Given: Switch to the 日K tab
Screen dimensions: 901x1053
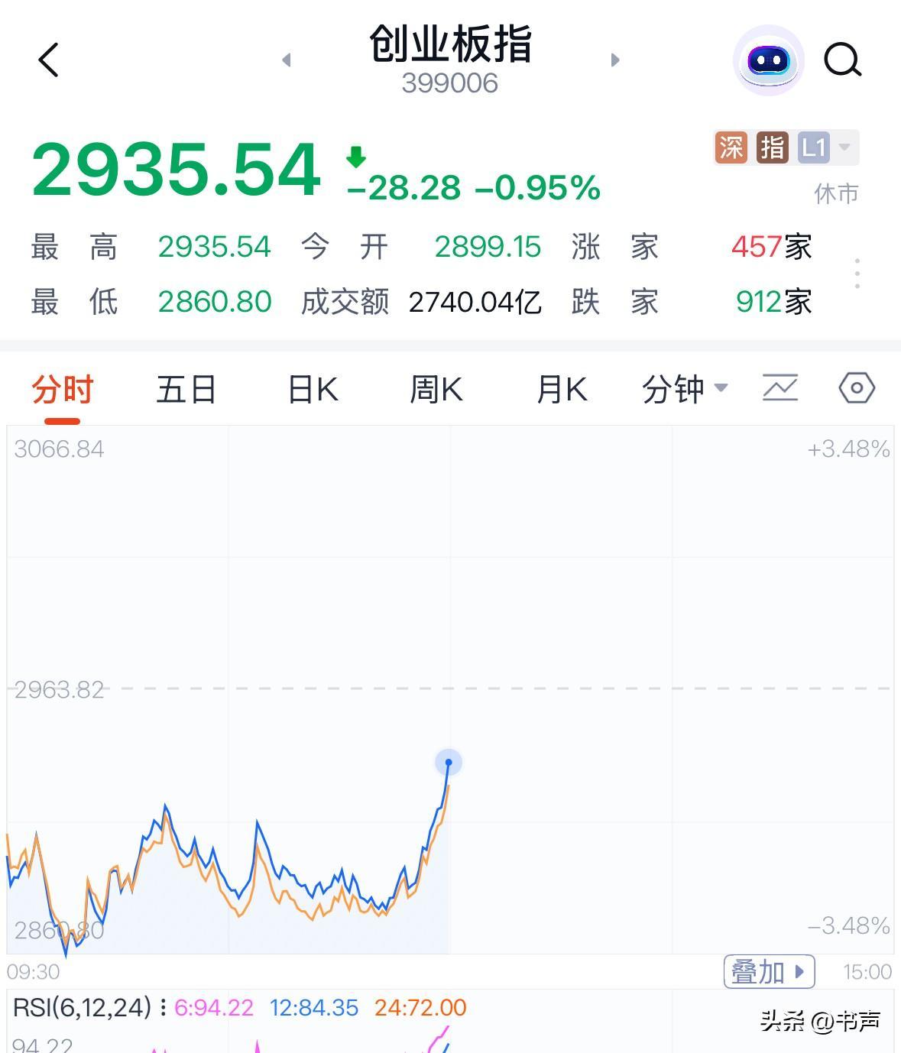Looking at the screenshot, I should pos(313,389).
